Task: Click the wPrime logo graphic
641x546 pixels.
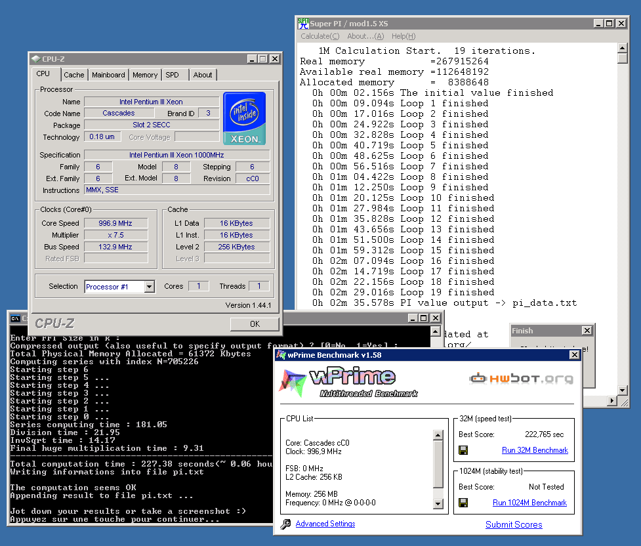Action: click(348, 383)
